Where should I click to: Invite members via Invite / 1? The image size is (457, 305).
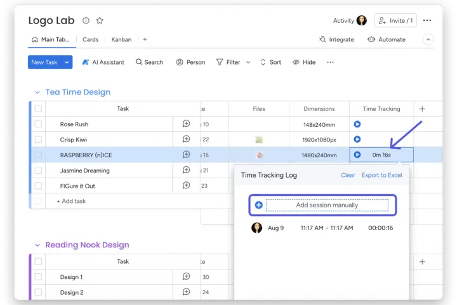[395, 20]
